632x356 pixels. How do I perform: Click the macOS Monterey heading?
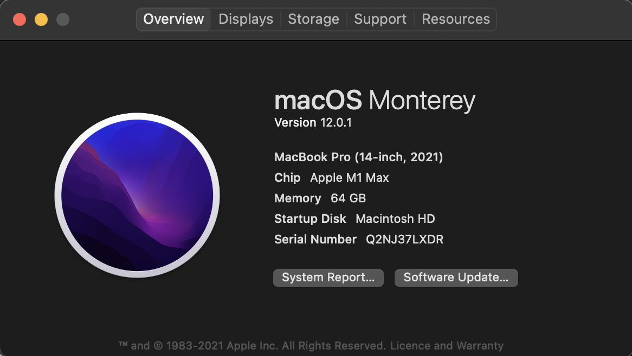[375, 101]
